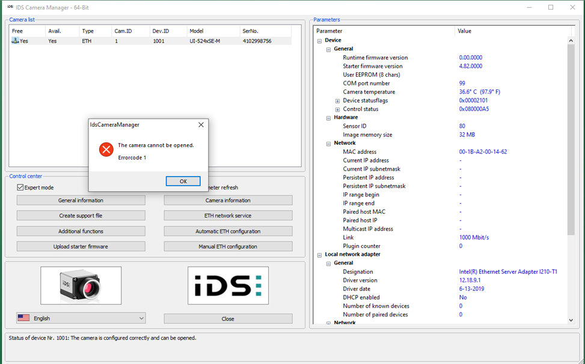
Task: Select Starter firmware version row
Action: (441, 66)
